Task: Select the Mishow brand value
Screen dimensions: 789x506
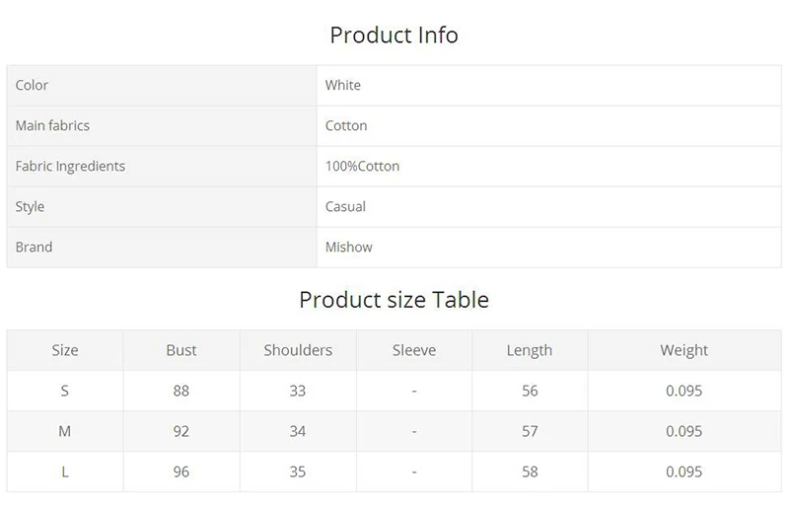Action: coord(349,248)
